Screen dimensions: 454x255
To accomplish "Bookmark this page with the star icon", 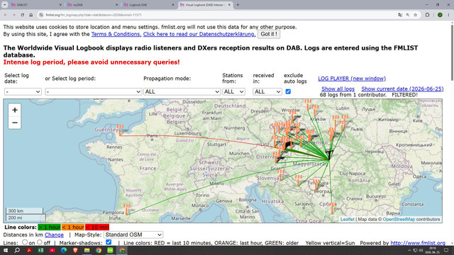I will click(x=416, y=15).
